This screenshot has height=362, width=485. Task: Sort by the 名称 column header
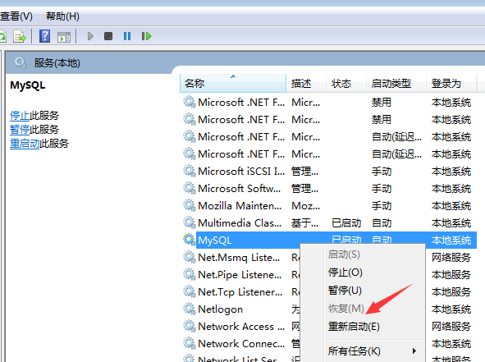[x=233, y=83]
